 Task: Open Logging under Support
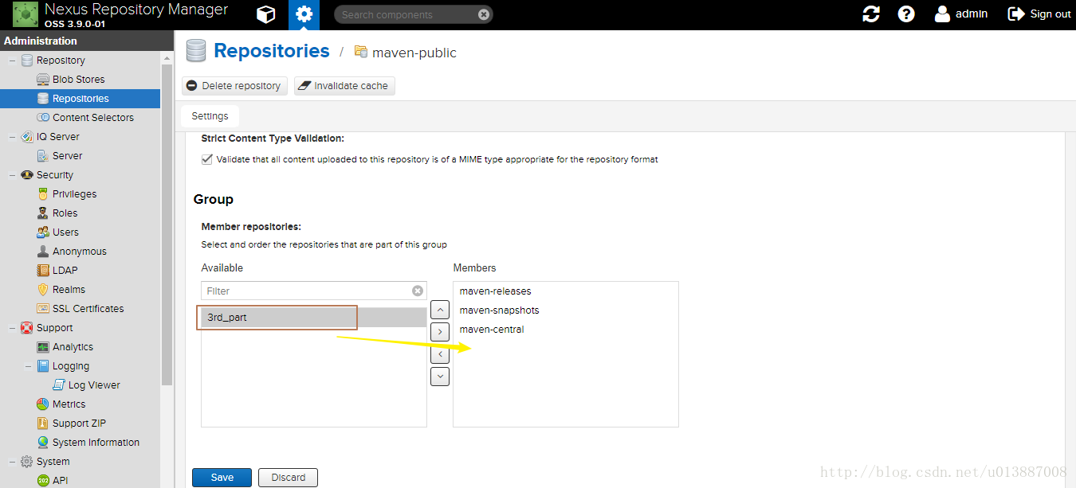[63, 365]
